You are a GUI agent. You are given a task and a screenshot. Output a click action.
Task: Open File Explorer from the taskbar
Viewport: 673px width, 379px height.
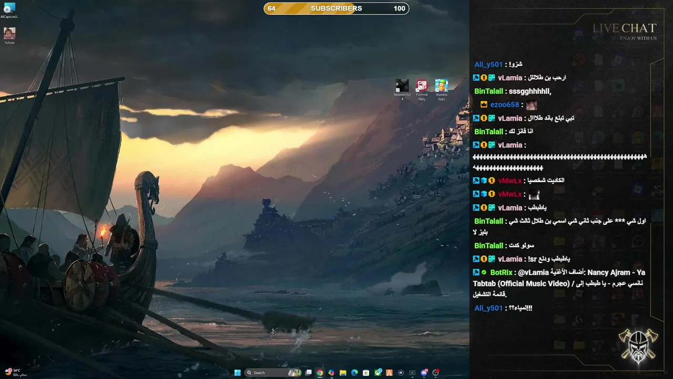[343, 373]
